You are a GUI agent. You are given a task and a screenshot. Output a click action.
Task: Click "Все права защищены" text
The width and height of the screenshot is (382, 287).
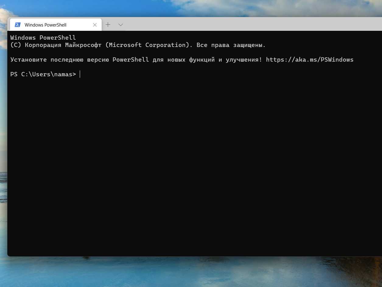(231, 45)
